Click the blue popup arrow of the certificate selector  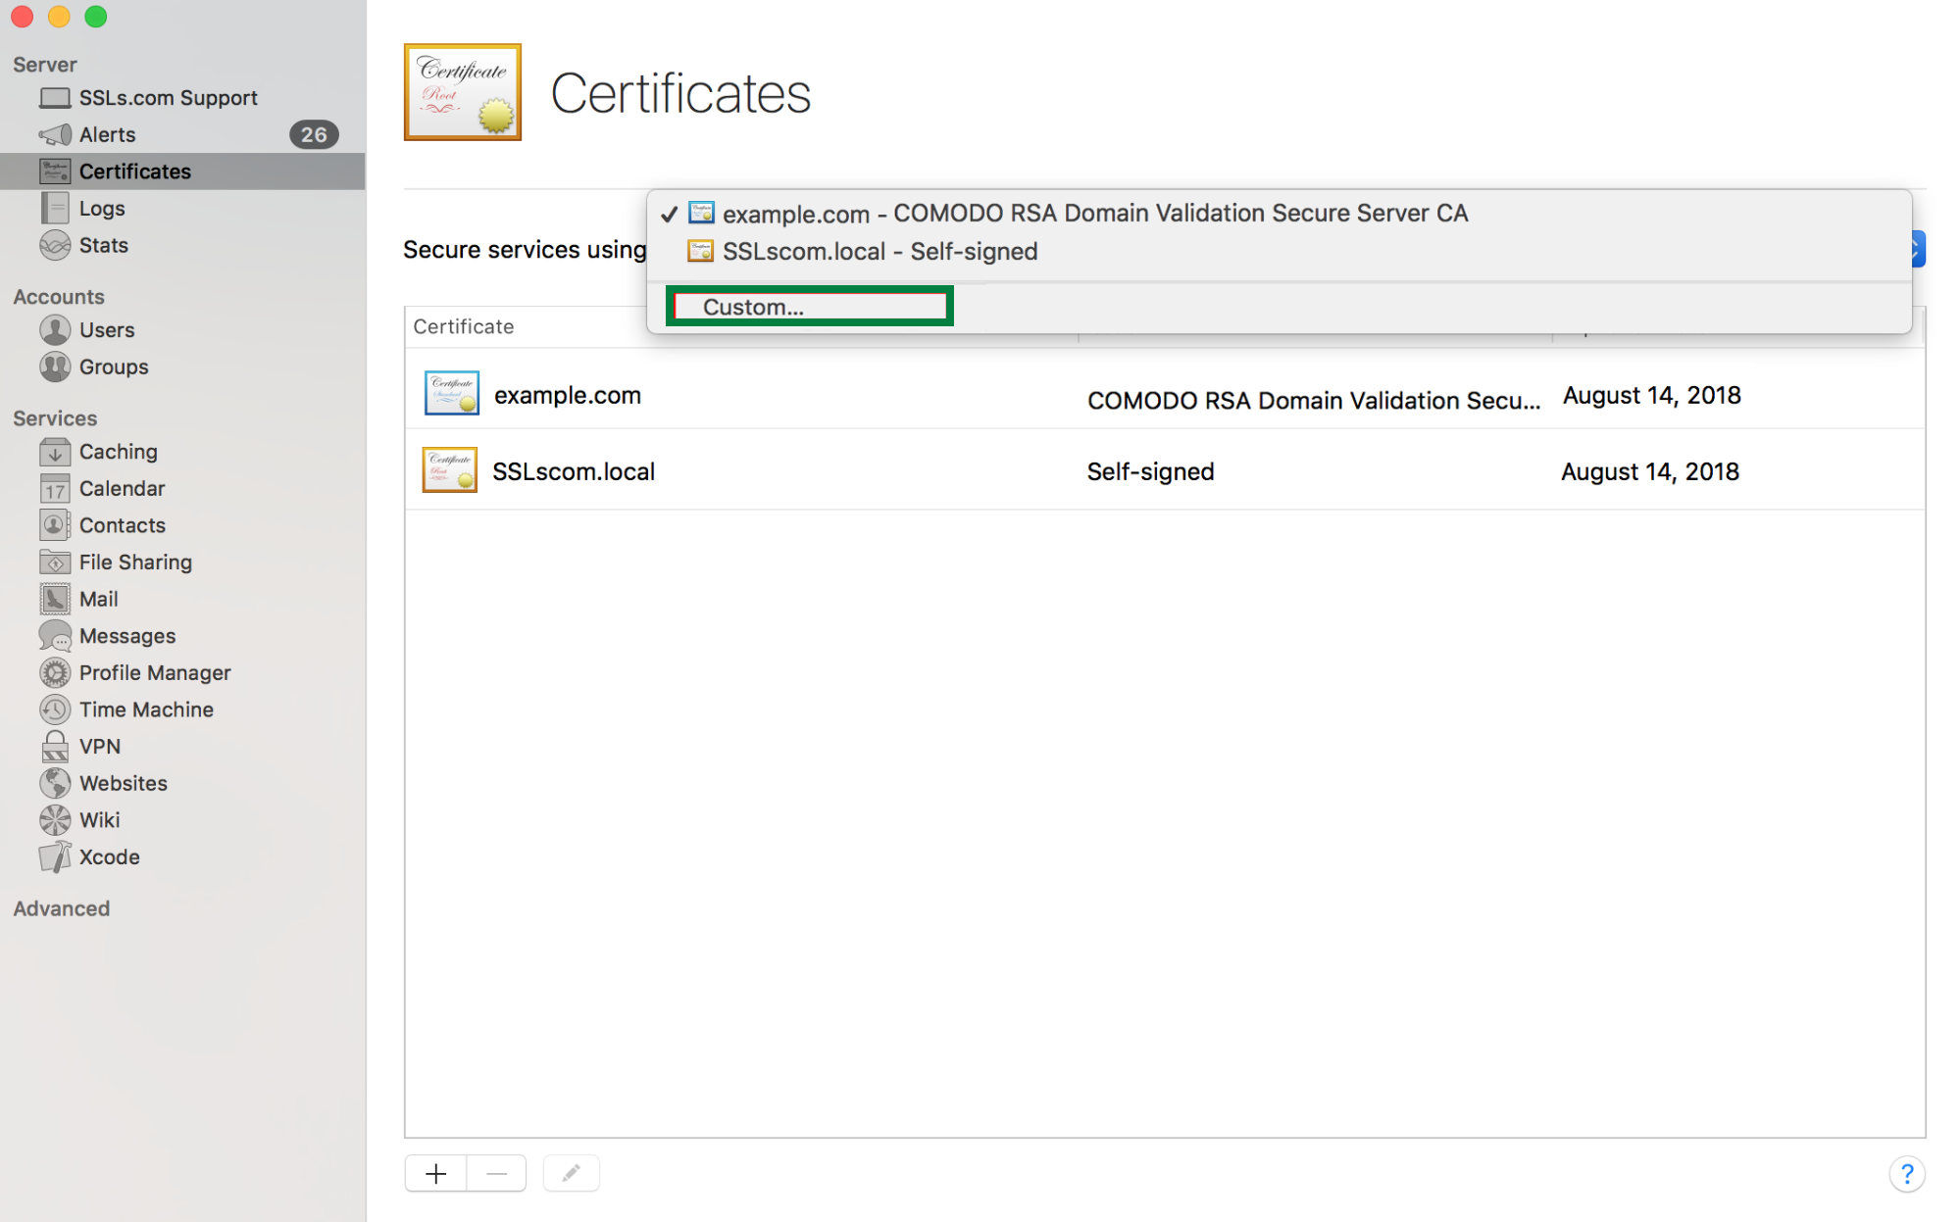[1917, 249]
